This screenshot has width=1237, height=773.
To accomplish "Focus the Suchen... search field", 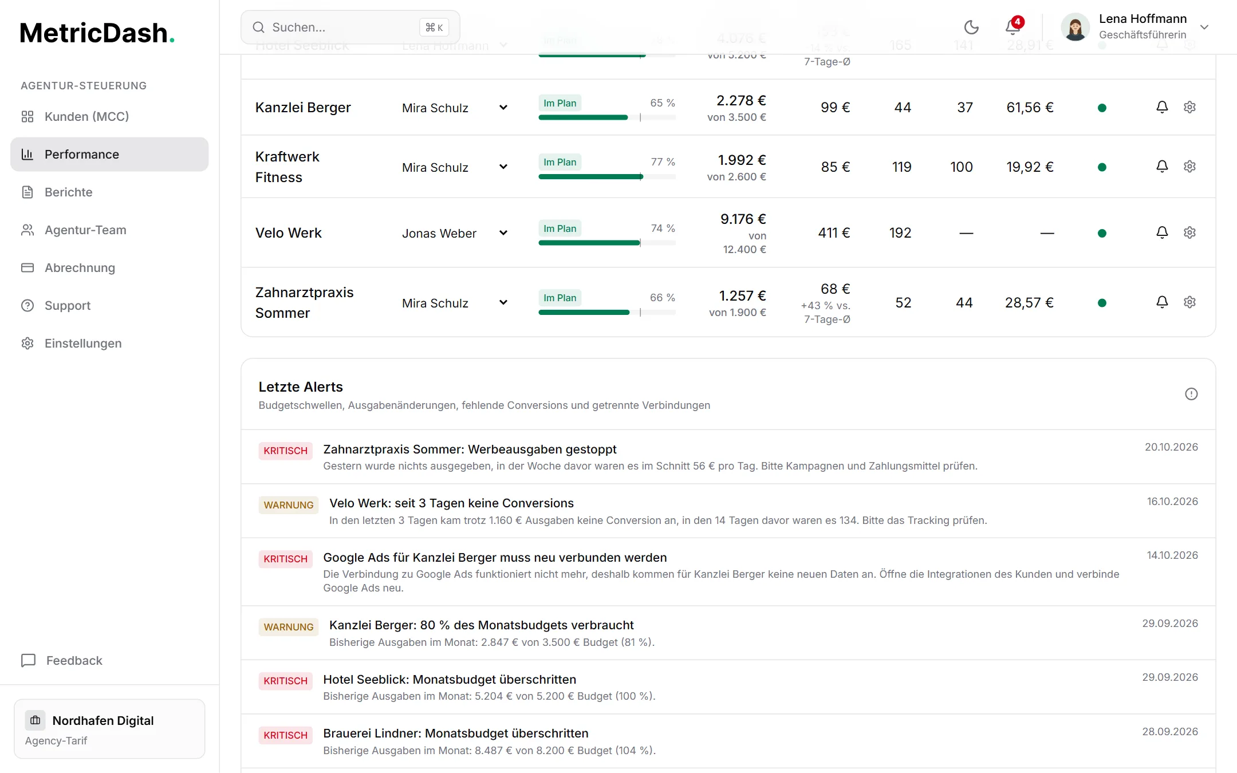I will (x=350, y=27).
